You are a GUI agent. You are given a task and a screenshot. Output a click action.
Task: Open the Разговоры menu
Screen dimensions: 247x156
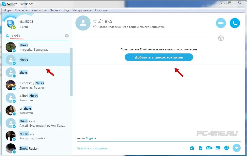click(39, 10)
